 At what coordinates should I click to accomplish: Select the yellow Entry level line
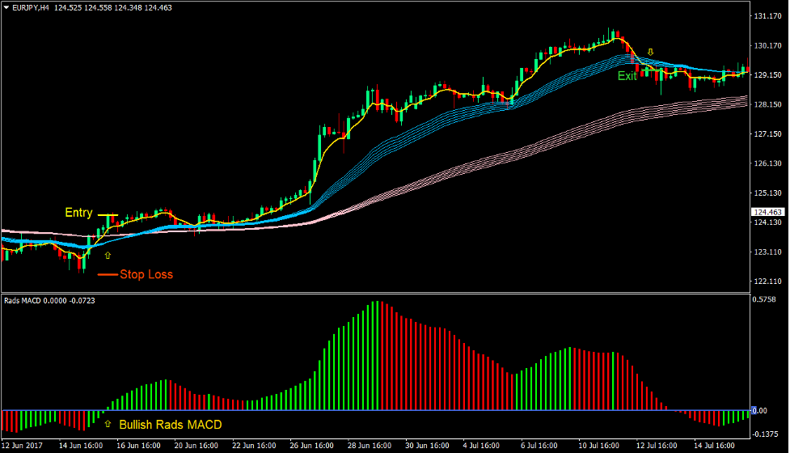click(108, 215)
